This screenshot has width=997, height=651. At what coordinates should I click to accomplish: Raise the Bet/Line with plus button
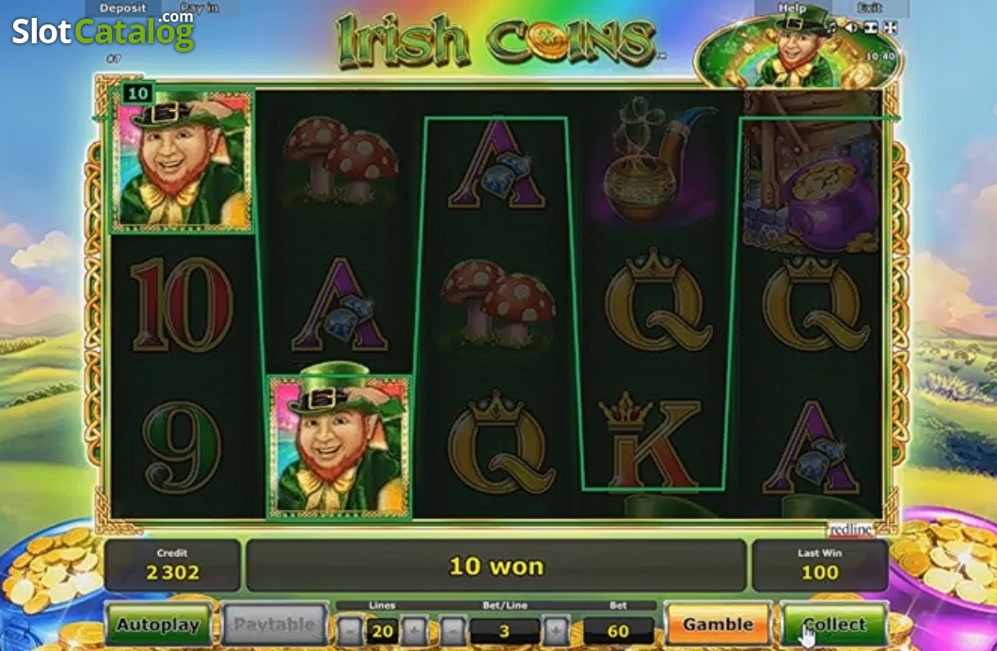(557, 630)
